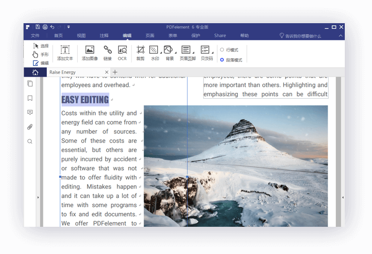Open the 页面 (Page) tab

click(x=150, y=36)
